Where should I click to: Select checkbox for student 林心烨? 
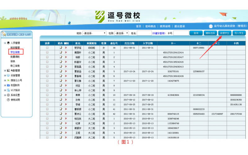(x=47, y=90)
